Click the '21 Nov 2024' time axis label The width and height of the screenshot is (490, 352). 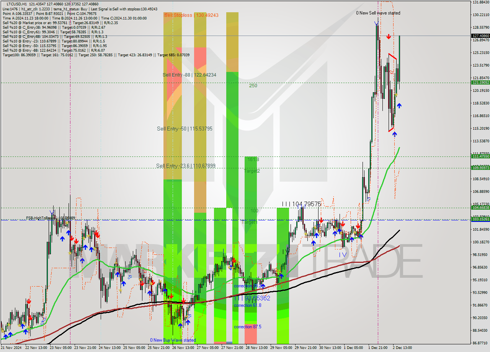[x=11, y=348]
